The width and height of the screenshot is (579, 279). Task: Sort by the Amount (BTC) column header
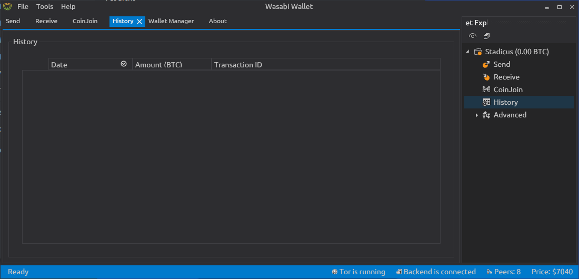pyautogui.click(x=172, y=64)
